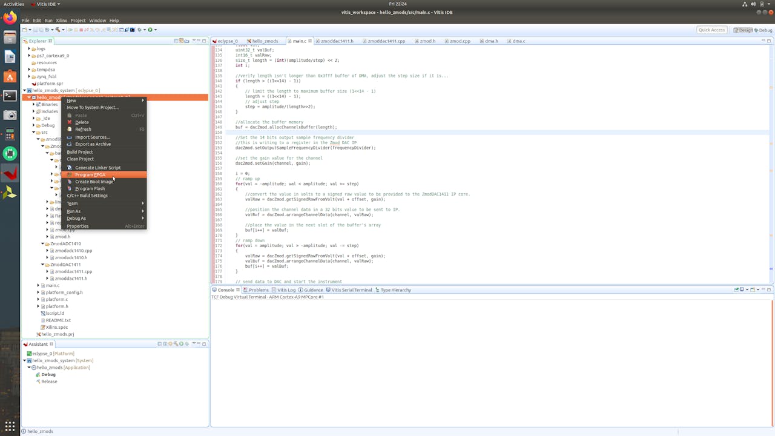Screen dimensions: 775x436
Task: Expand the ZmodADC1410 folder
Action: point(42,243)
